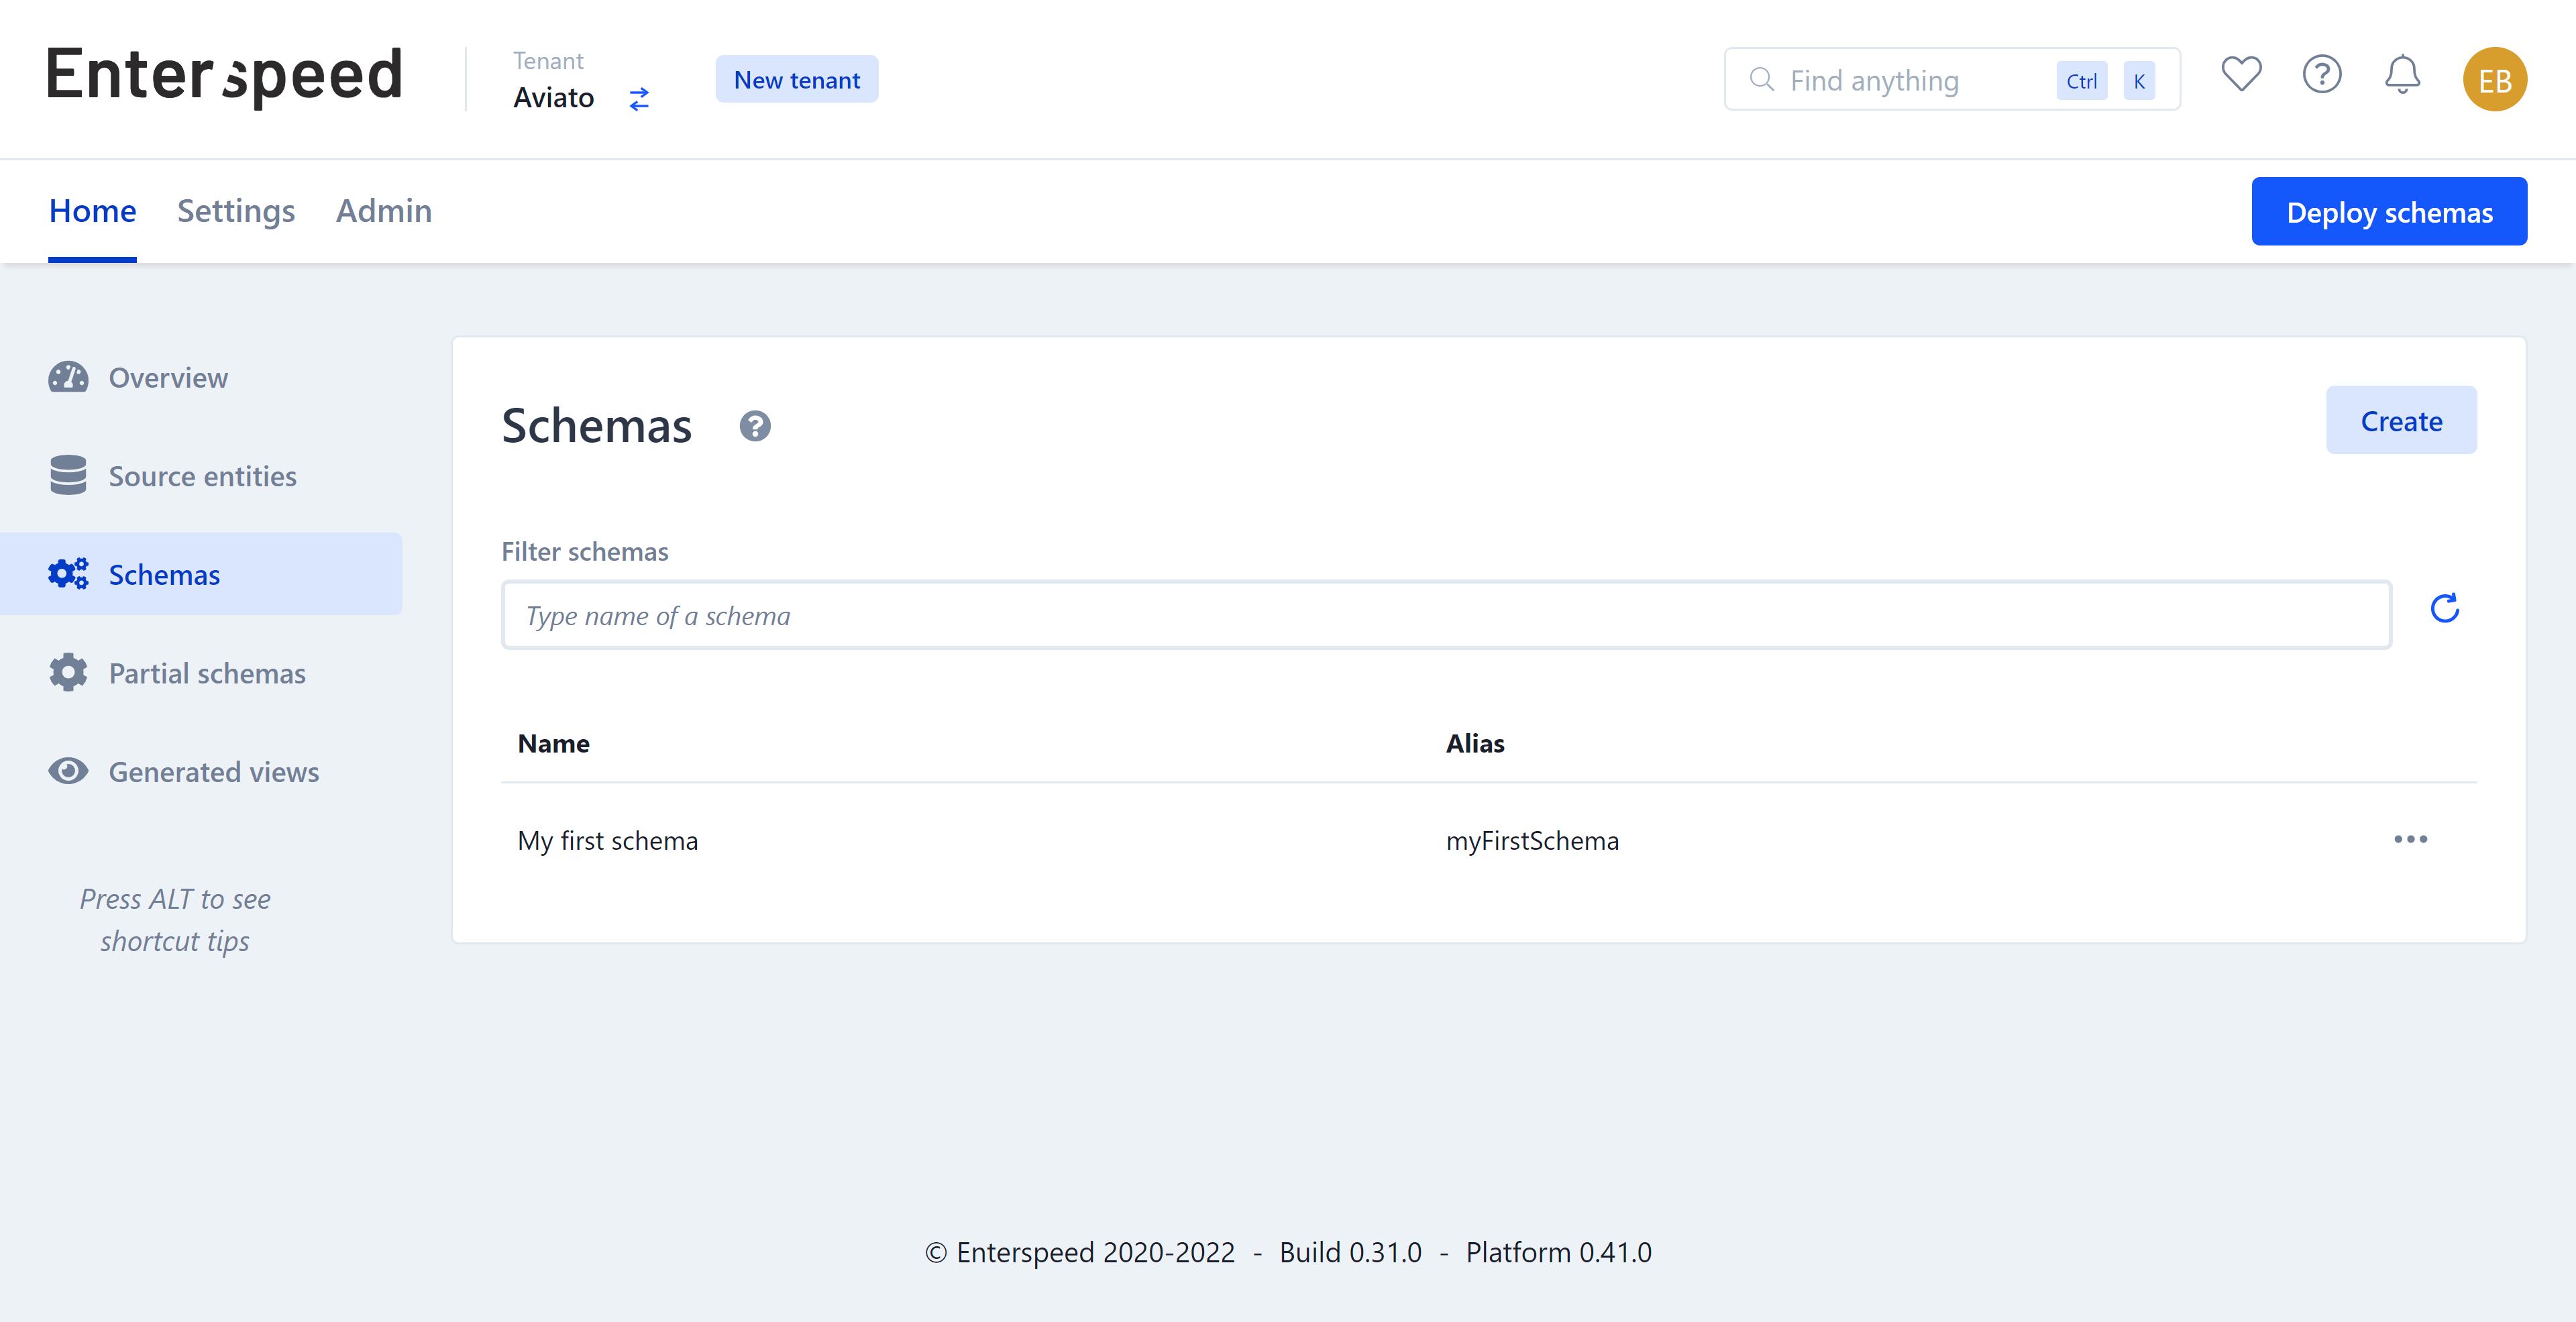This screenshot has width=2576, height=1322.
Task: Open the help tooltip next to the Schemas heading
Action: (x=755, y=426)
